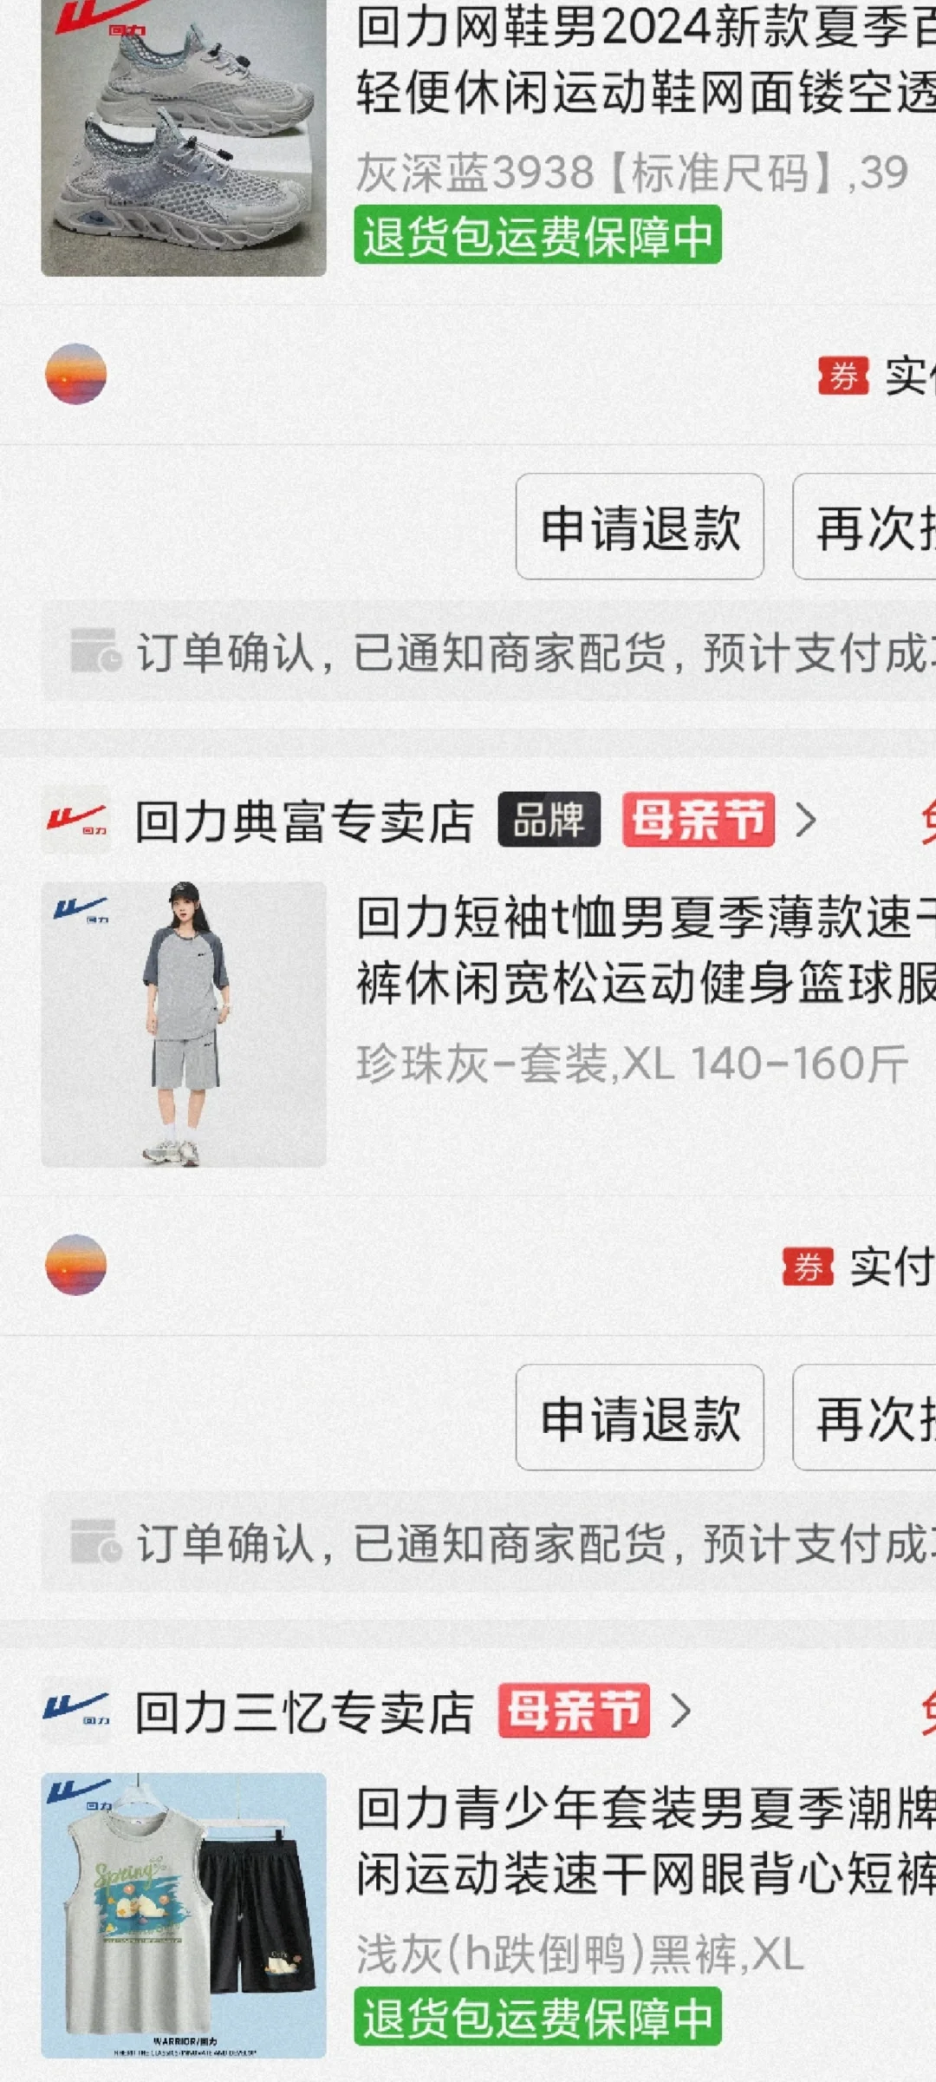Viewport: 936px width, 2082px height.
Task: Tap the second order-confirmation status bar
Action: click(489, 1543)
